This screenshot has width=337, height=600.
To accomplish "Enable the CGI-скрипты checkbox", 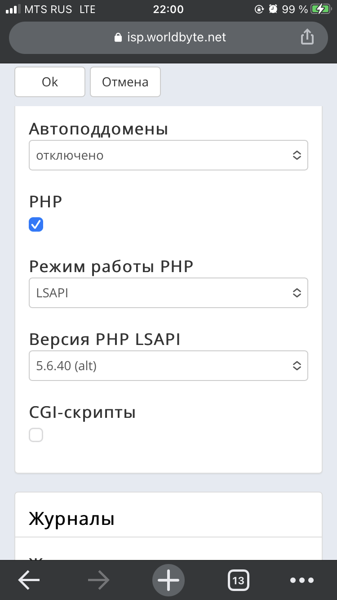I will [x=36, y=435].
